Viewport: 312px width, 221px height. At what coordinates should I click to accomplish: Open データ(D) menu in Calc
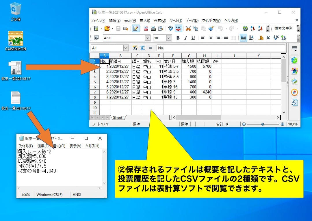click(x=192, y=21)
